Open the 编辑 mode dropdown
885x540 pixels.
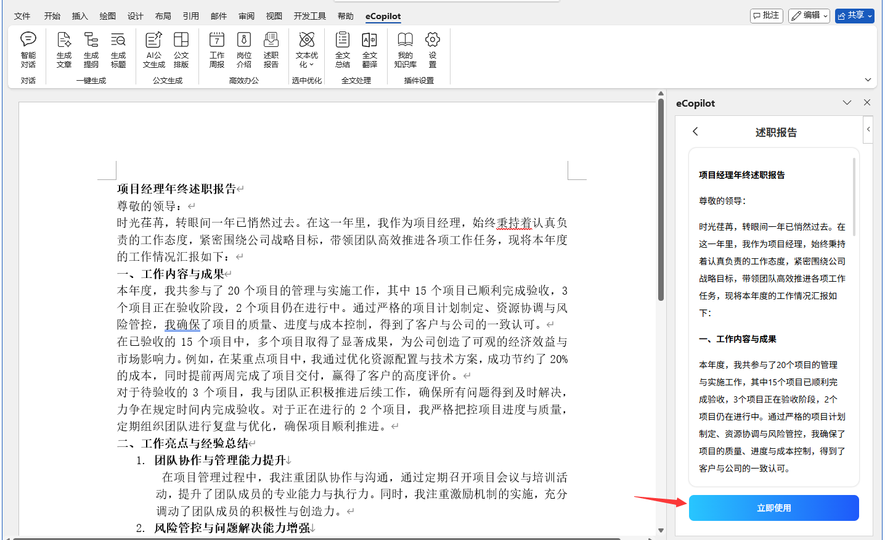pos(810,15)
